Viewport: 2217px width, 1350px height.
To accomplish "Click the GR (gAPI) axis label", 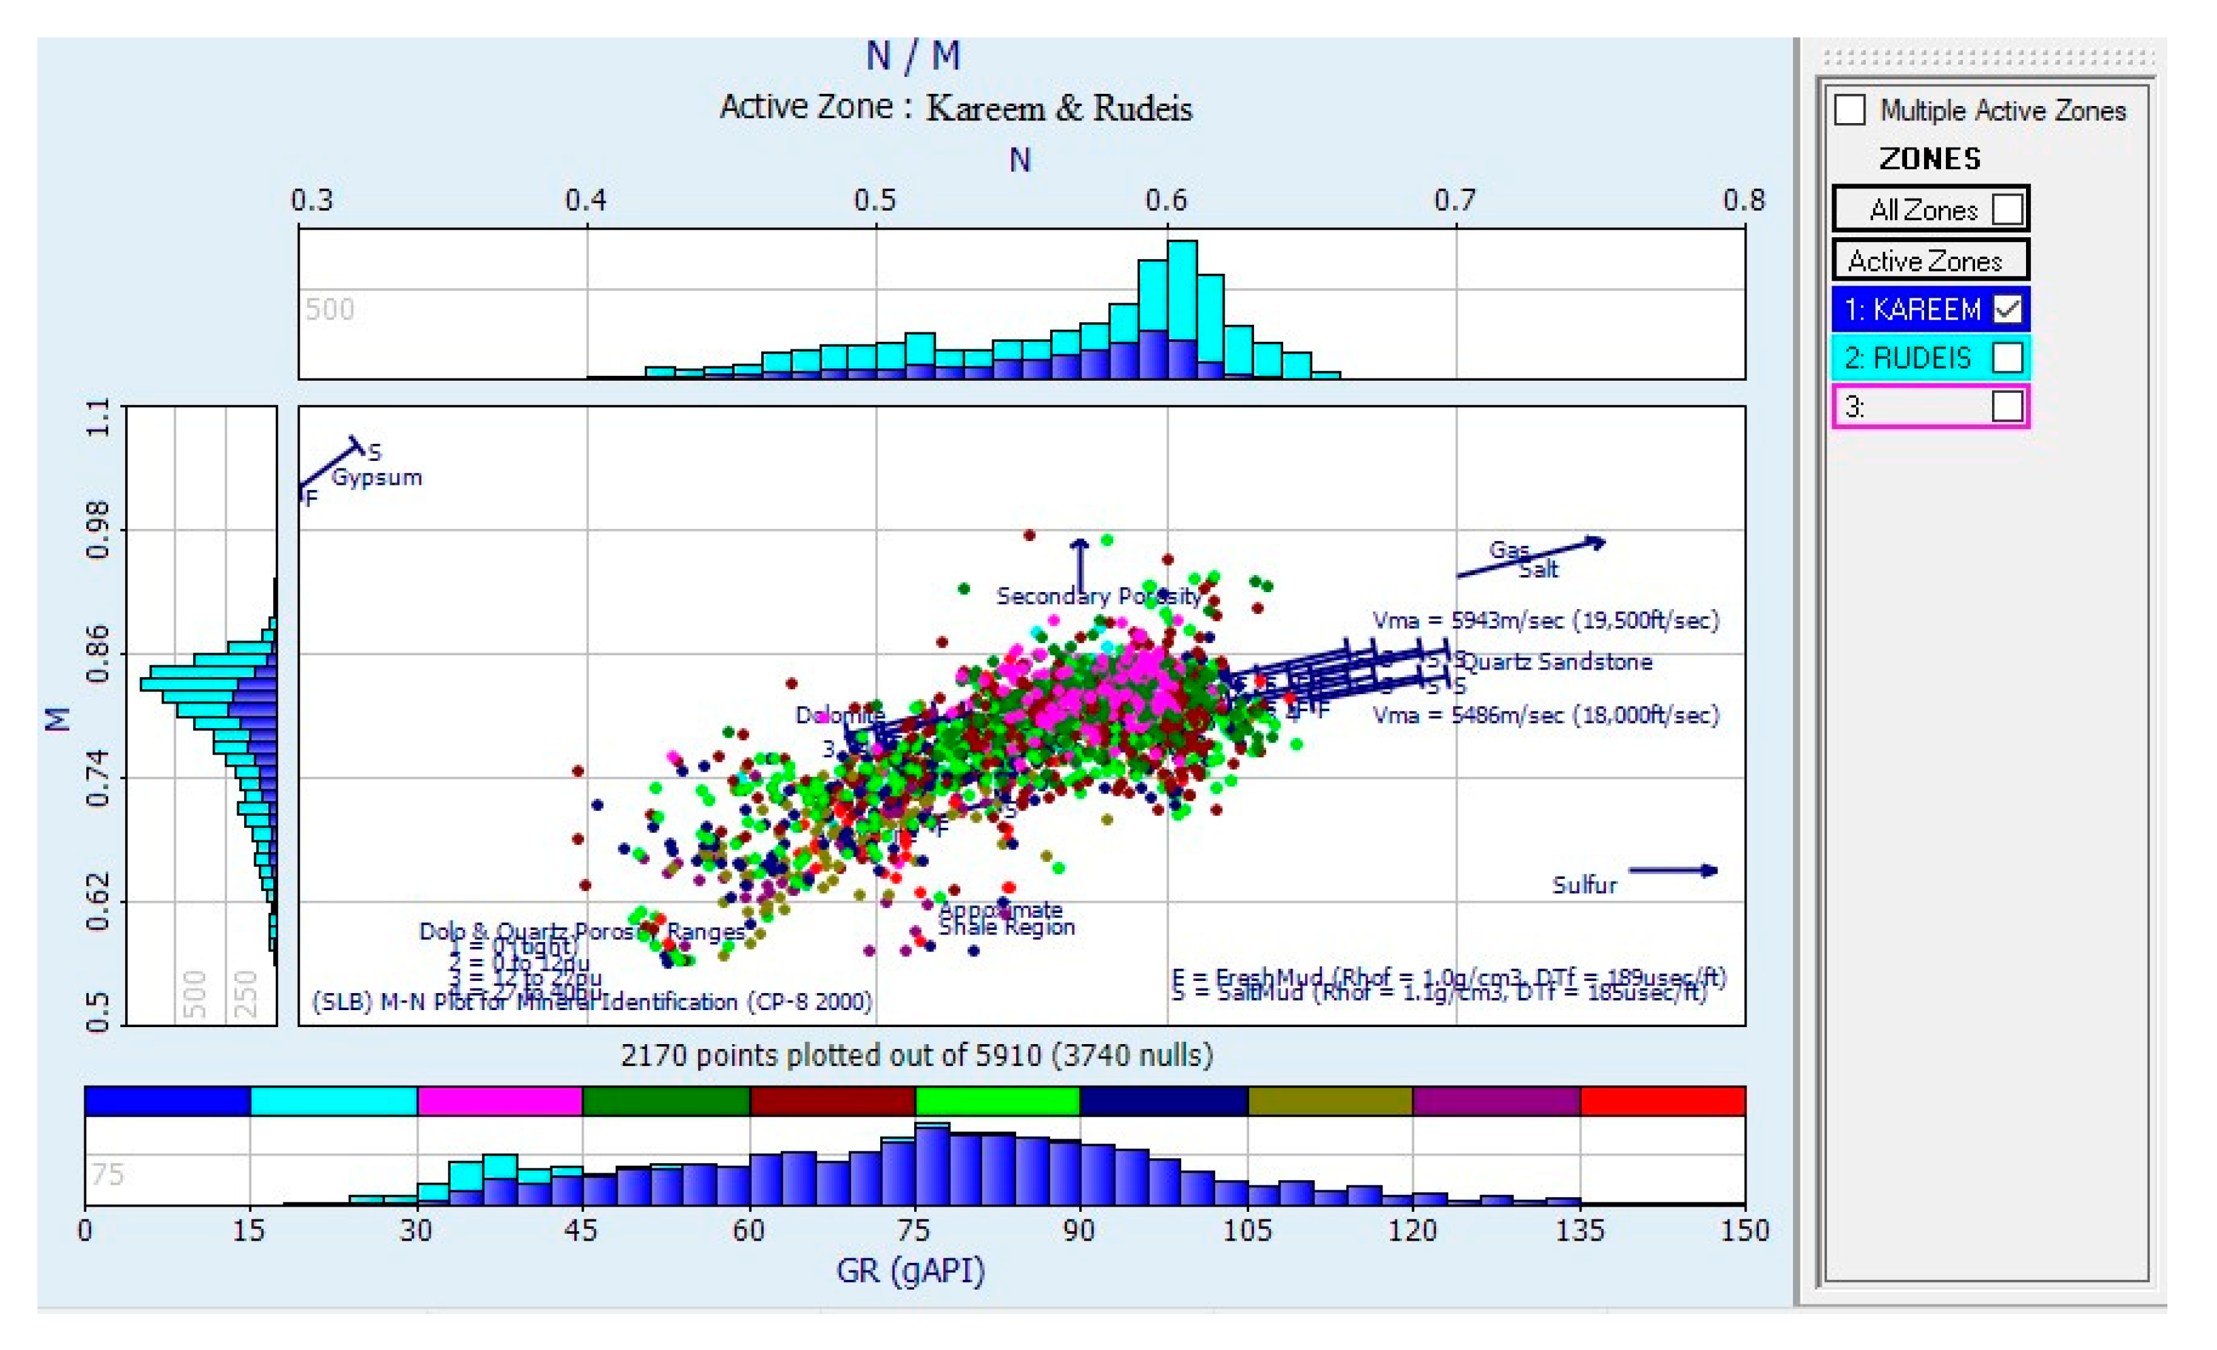I will (909, 1270).
